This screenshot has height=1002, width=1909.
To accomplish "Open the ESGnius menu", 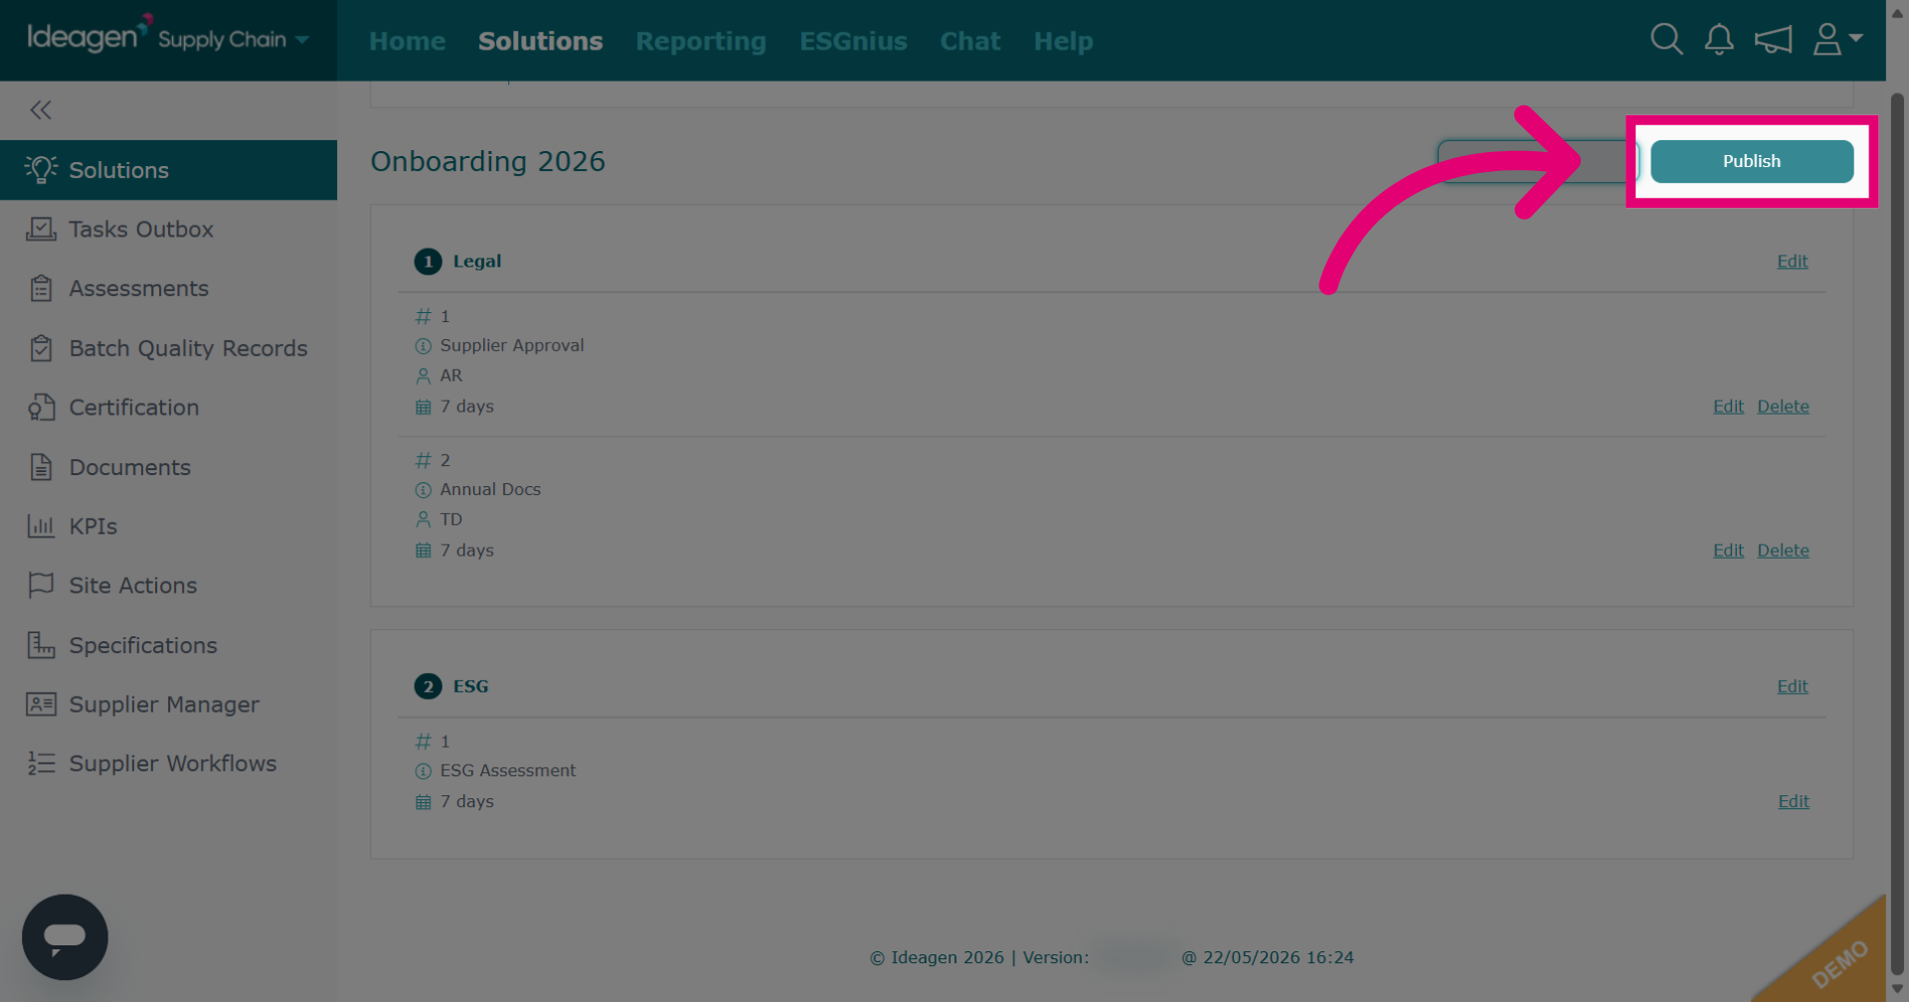I will (x=853, y=41).
